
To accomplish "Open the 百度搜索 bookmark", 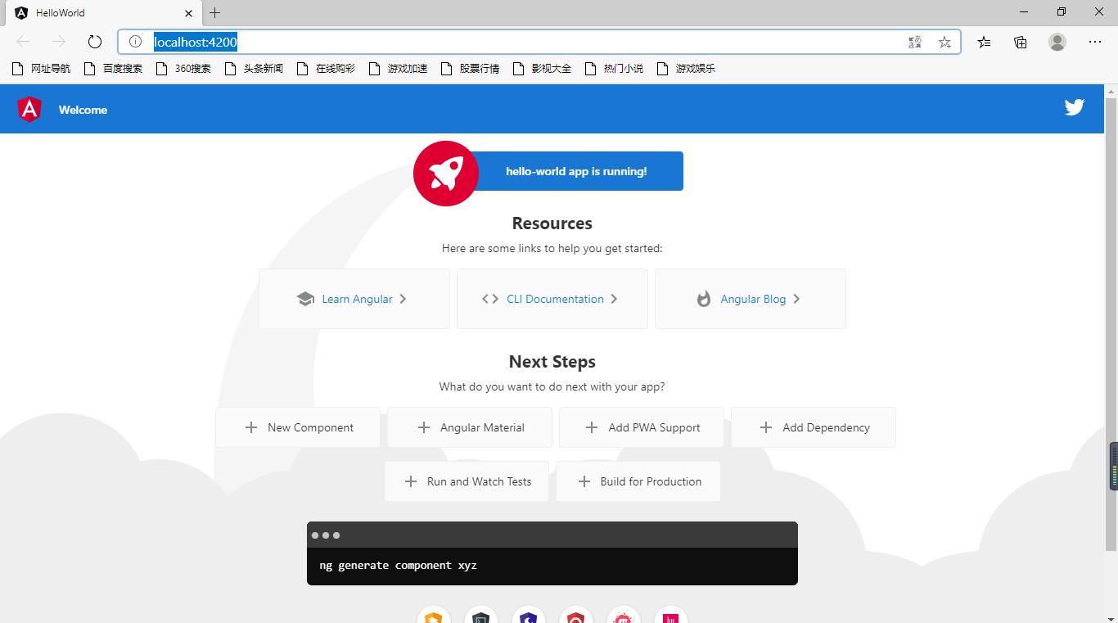I will 113,69.
